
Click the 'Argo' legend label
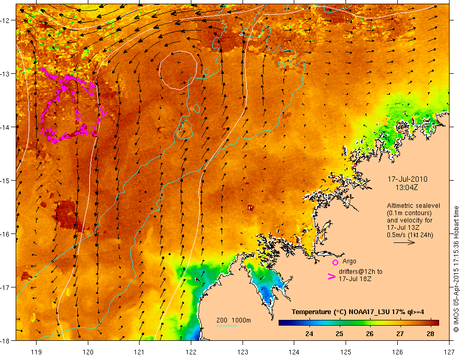coord(349,261)
